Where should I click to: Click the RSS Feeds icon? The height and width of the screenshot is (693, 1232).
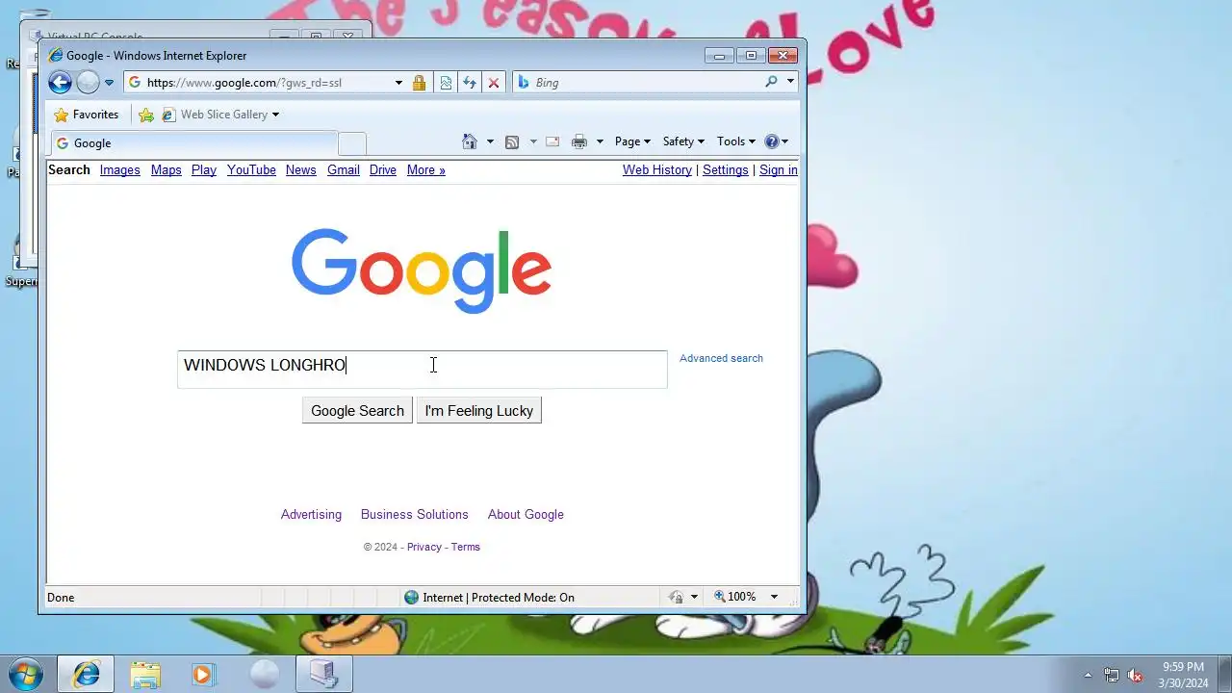[x=512, y=141]
